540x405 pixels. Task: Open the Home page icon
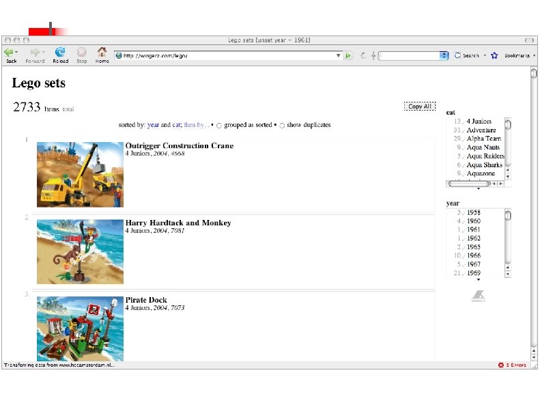point(102,52)
